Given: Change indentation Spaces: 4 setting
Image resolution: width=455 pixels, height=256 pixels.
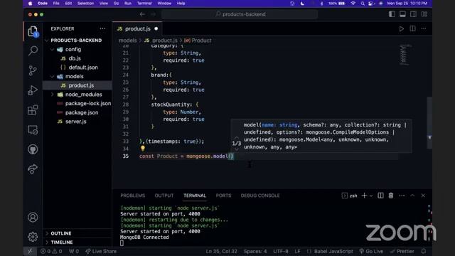Looking at the screenshot, I should [255, 251].
